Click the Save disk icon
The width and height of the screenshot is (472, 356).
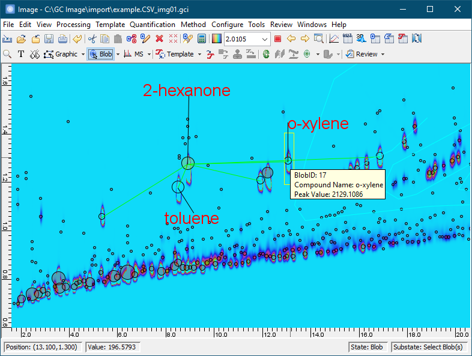click(x=49, y=39)
